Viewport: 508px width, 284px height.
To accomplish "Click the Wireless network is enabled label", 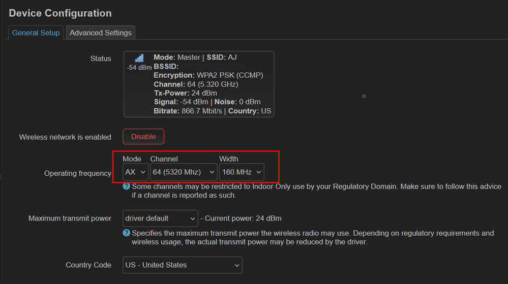I will coord(65,137).
